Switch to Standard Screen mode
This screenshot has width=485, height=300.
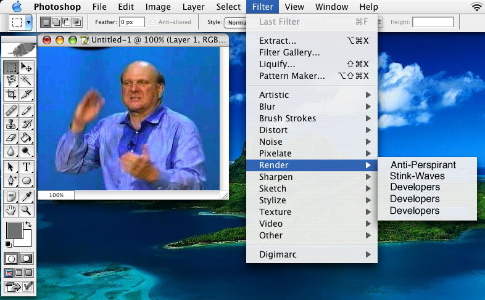[9, 273]
